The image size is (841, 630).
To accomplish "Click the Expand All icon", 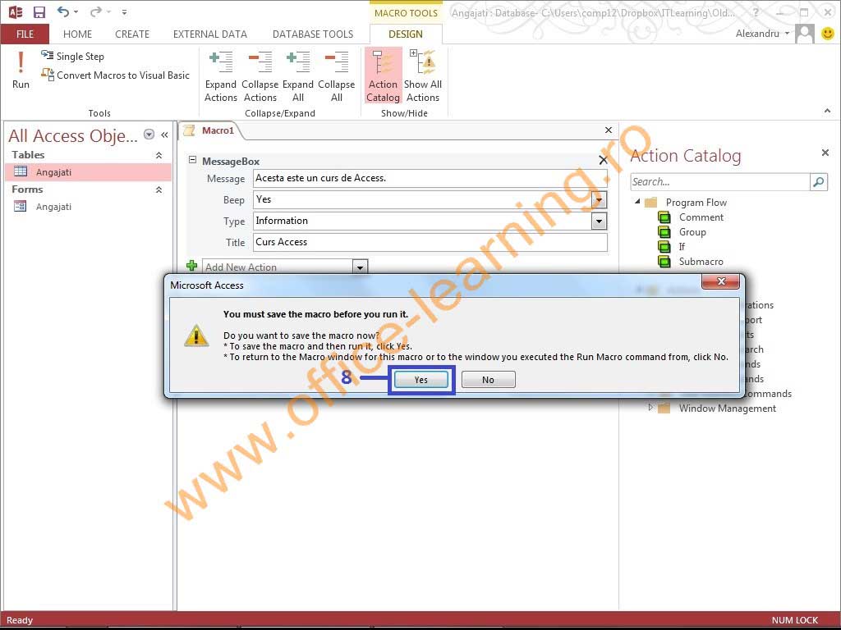I will coord(298,76).
